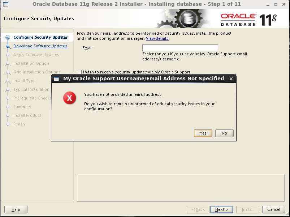Go to Download Software Updates step
The image size is (290, 217).
tap(40, 46)
